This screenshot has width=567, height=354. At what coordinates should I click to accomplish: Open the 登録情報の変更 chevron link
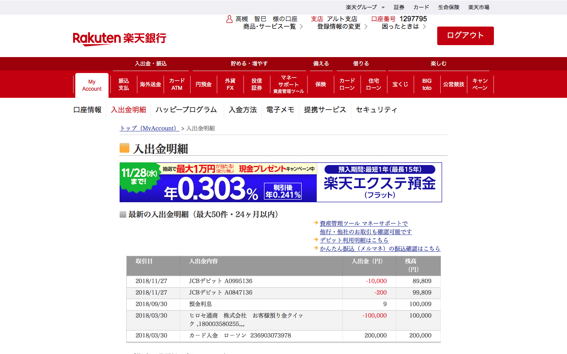coord(342,27)
